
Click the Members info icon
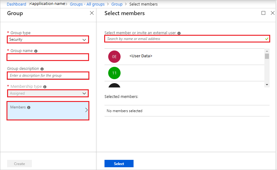click(29, 107)
